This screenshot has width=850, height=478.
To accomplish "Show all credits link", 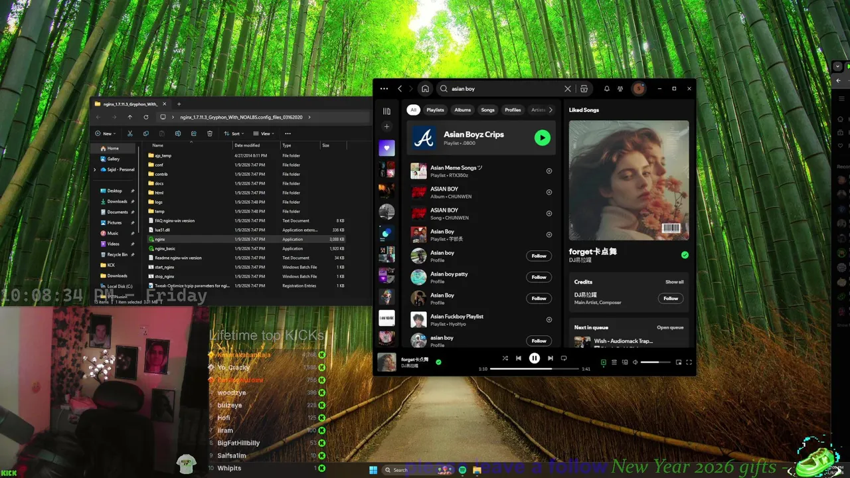I will tap(674, 282).
